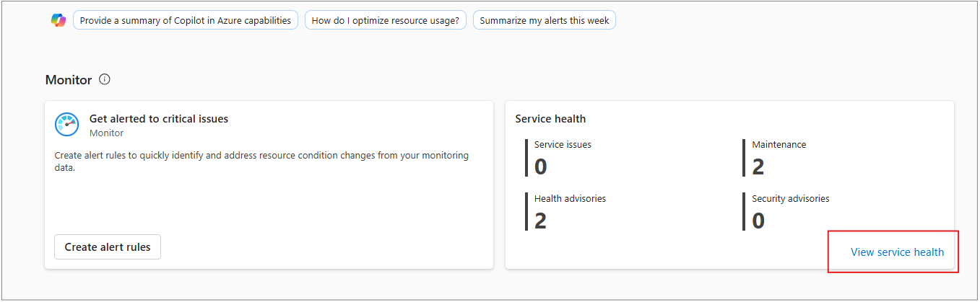Screen dimensions: 980x302
Task: Choose the 'How do I optimize resource usage?' suggestion
Action: [x=386, y=20]
